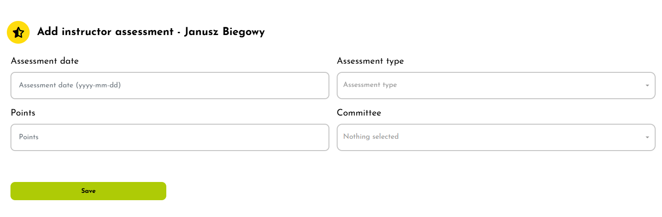662x217 pixels.
Task: Open the Assessment type dropdown
Action: pyautogui.click(x=495, y=86)
